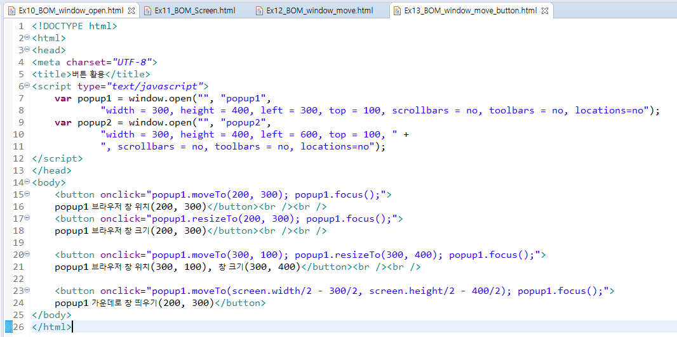The width and height of the screenshot is (677, 337).
Task: Click the <!DOCTYPE html> text on line 1
Action: click(x=75, y=26)
